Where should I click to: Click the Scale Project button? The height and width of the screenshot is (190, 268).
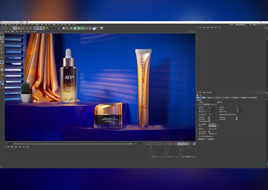[x=207, y=104]
